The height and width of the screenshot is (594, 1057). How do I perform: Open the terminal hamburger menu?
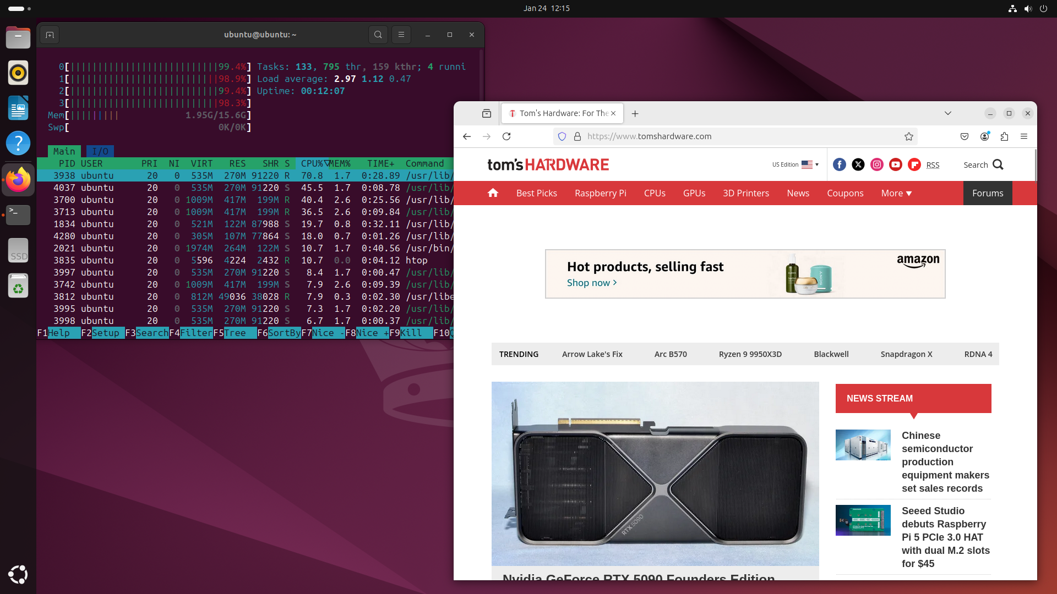coord(401,35)
